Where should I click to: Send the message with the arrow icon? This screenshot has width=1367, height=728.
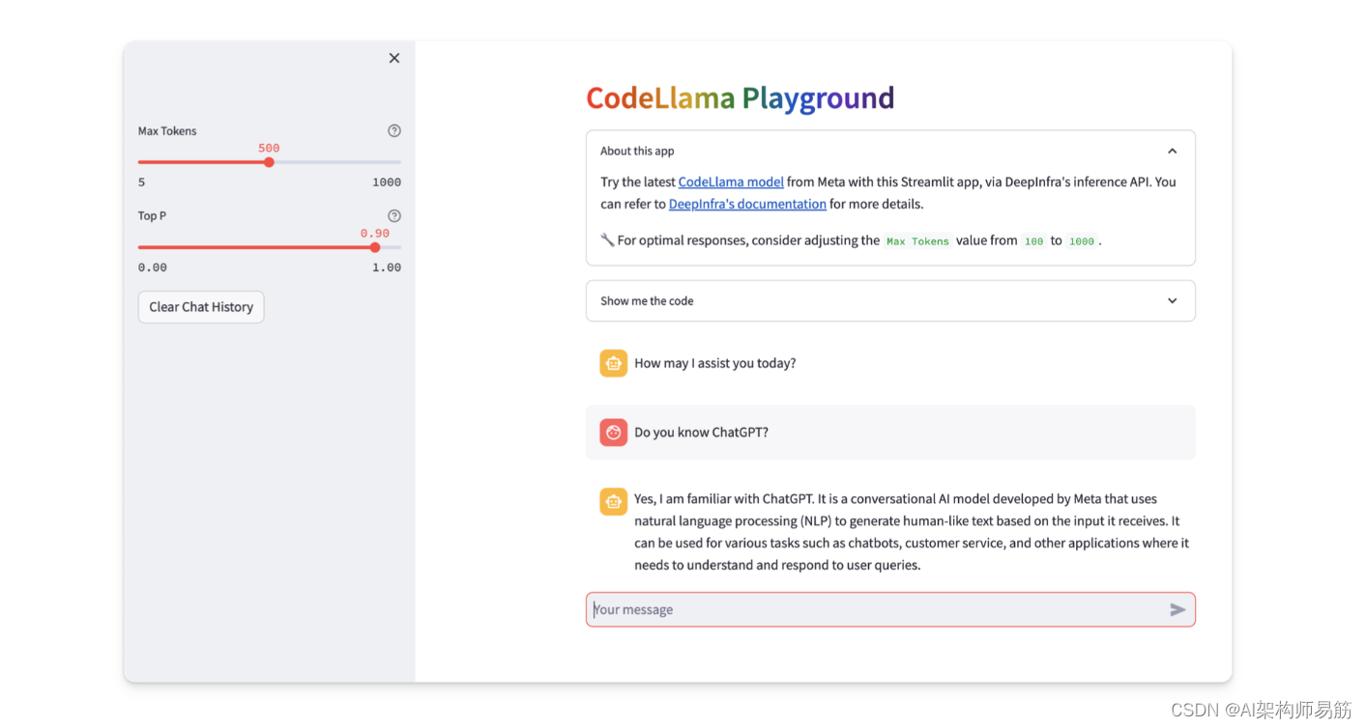coord(1178,609)
